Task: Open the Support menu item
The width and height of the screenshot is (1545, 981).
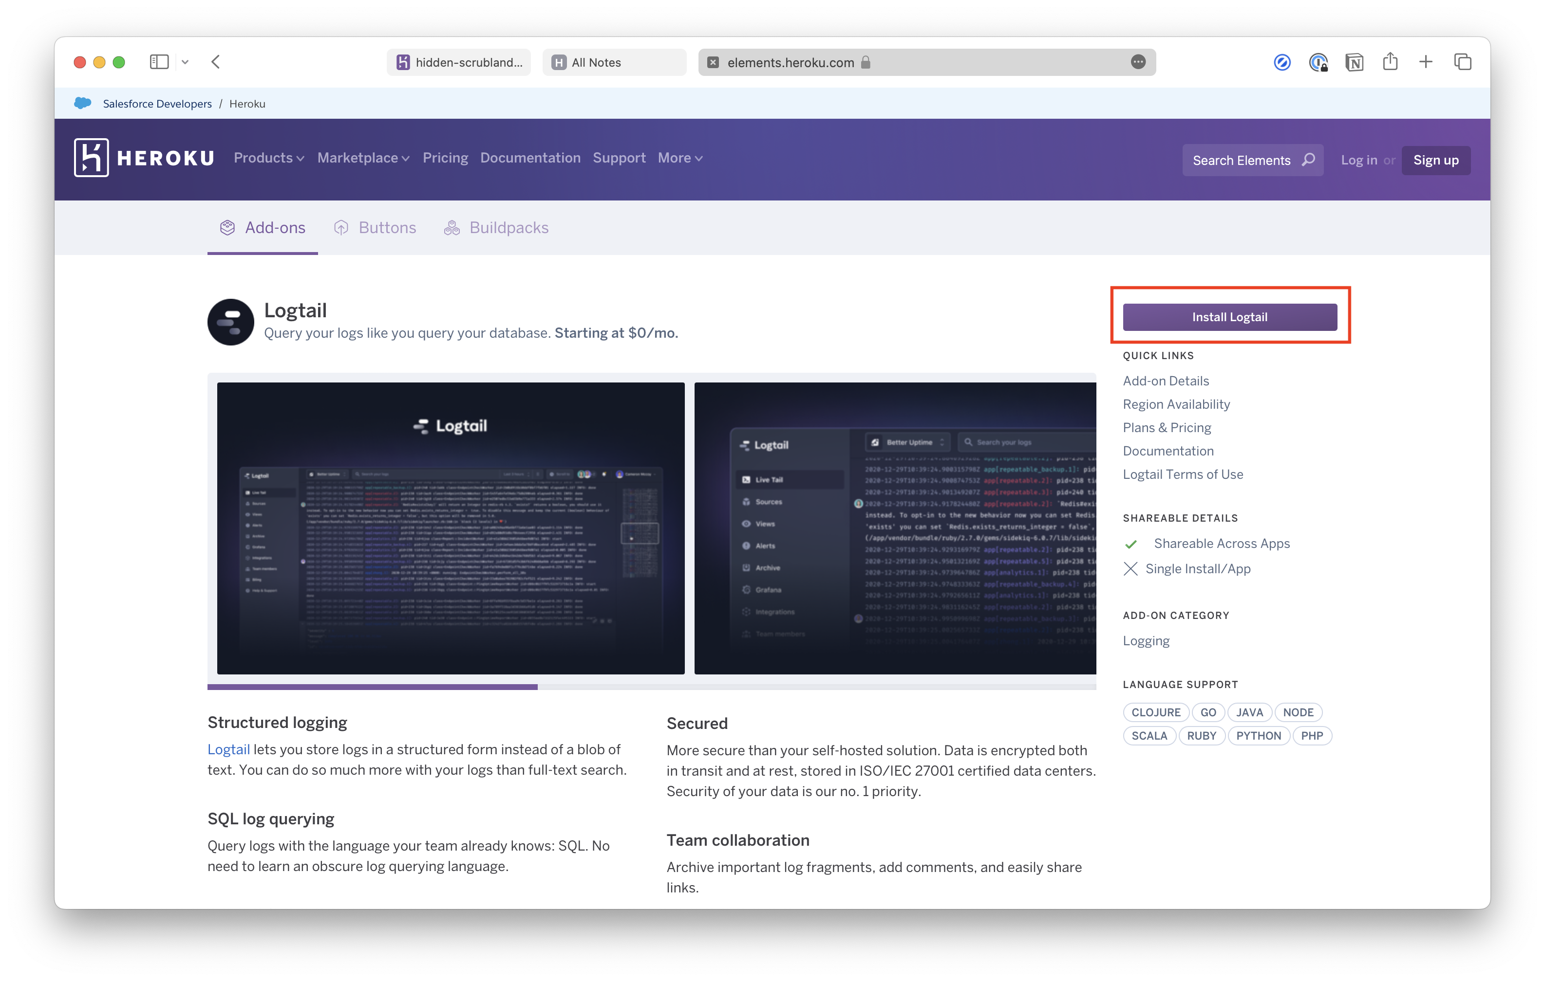Action: point(619,158)
